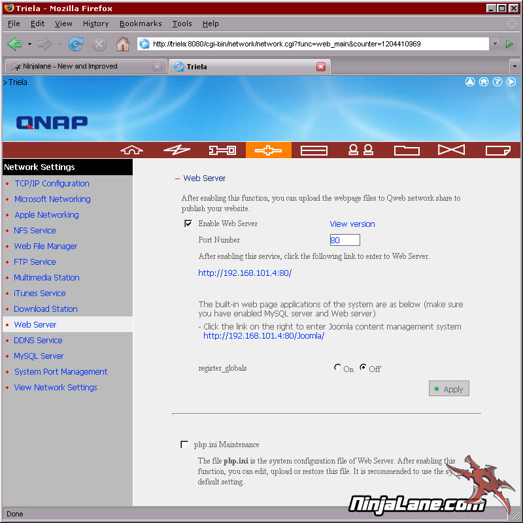Go to DDNS Service page

pyautogui.click(x=38, y=340)
